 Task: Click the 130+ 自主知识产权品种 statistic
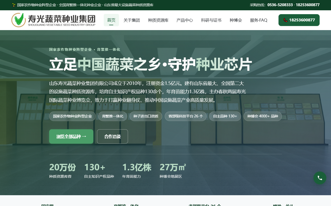tap(99, 170)
